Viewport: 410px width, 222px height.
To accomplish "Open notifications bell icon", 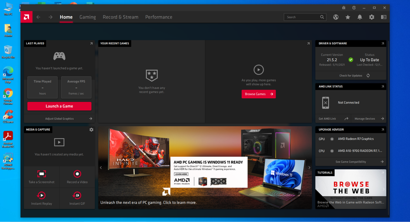I will [x=360, y=17].
